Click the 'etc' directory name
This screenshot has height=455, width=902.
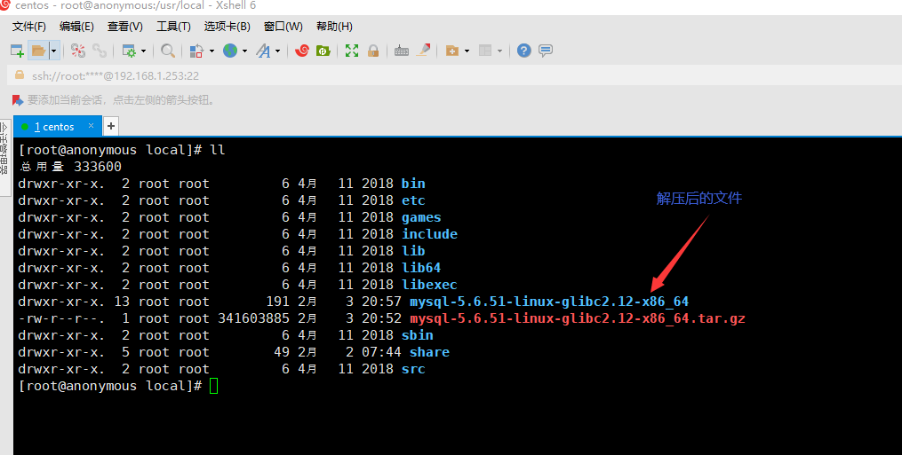click(x=413, y=200)
